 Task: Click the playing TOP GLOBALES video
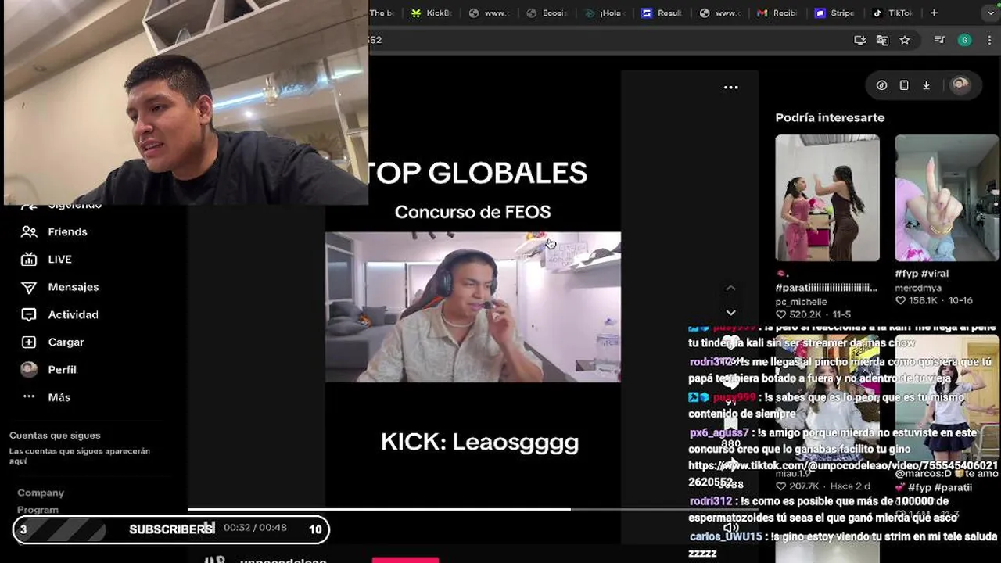coord(473,307)
